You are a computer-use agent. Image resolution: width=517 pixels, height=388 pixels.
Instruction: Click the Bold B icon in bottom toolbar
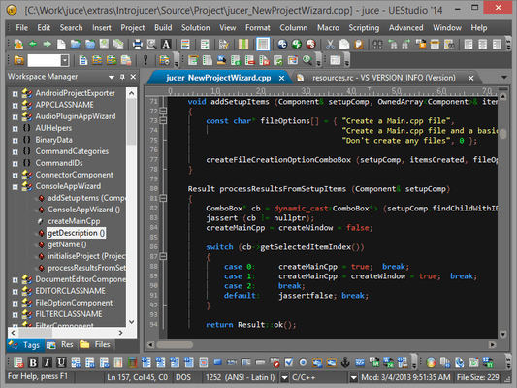(x=33, y=362)
